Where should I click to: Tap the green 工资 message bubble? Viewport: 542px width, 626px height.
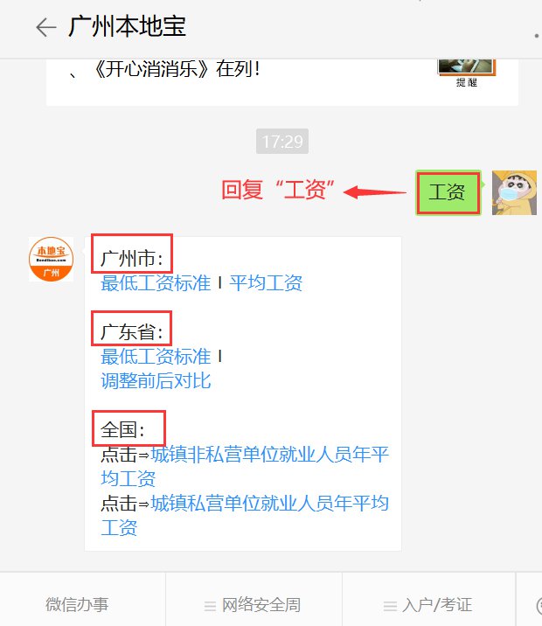pos(448,193)
